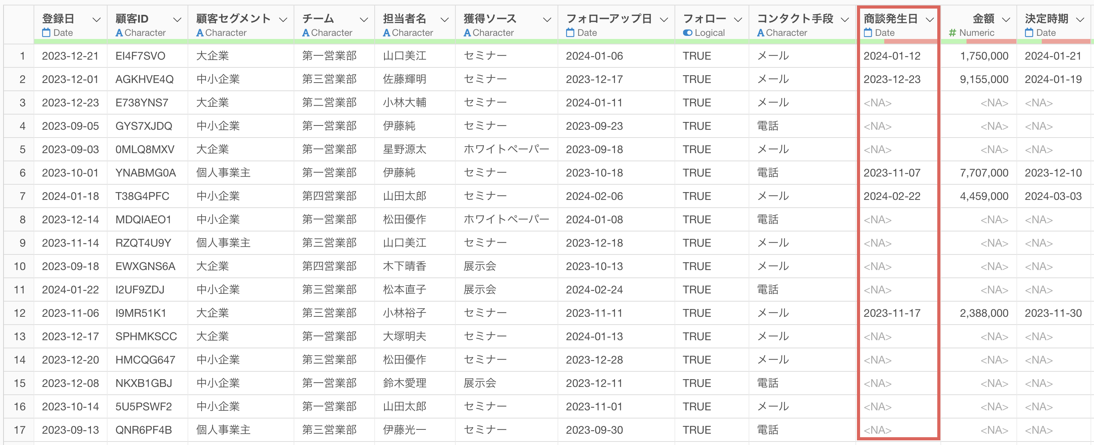Select the 商談発生日 column header title
Viewport: 1094px width, 445px height.
[x=890, y=19]
